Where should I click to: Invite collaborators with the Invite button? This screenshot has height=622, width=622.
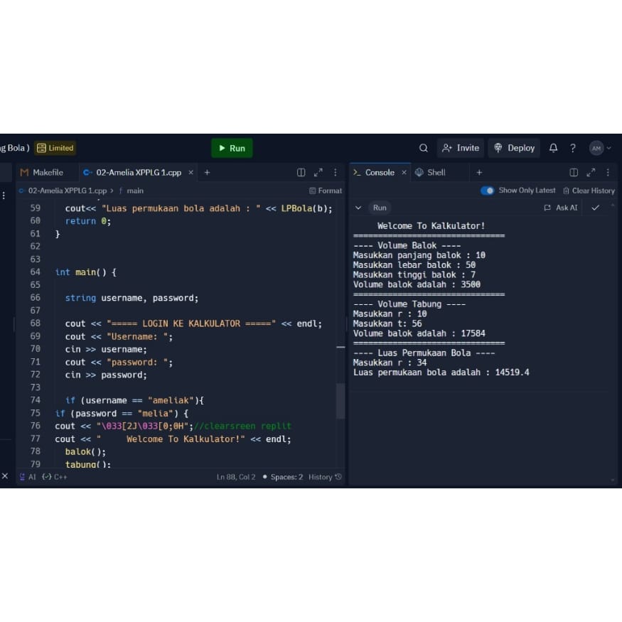pyautogui.click(x=461, y=148)
